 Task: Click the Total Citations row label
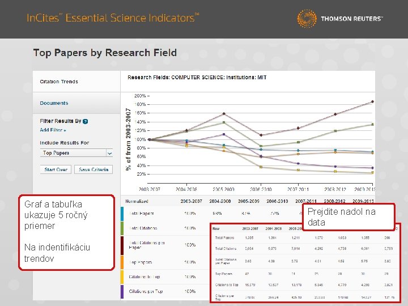143,228
